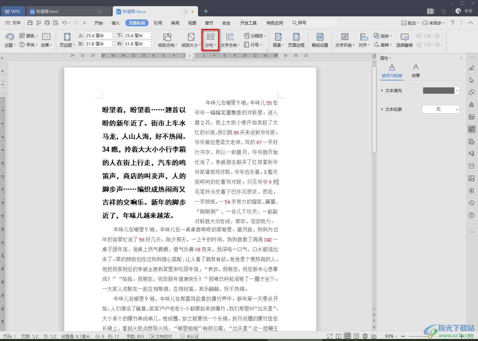Click the vertical scrollbar of the document
The height and width of the screenshot is (341, 478).
pos(374,109)
